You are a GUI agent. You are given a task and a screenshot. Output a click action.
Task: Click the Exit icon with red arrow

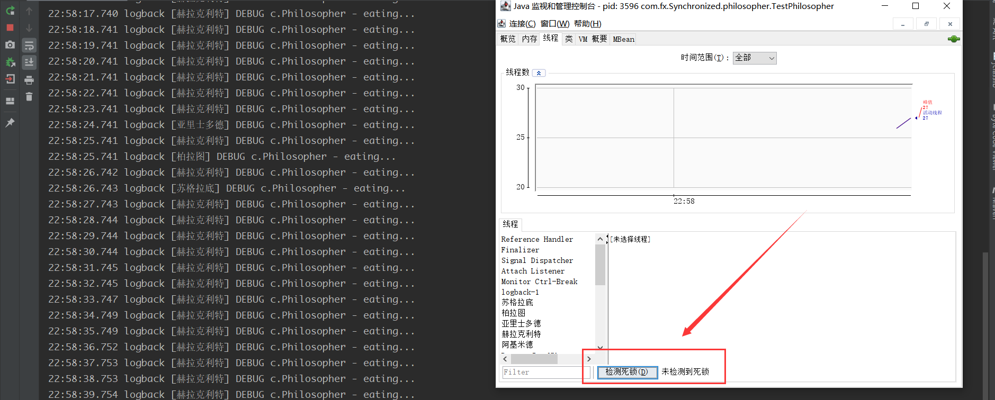pos(10,79)
